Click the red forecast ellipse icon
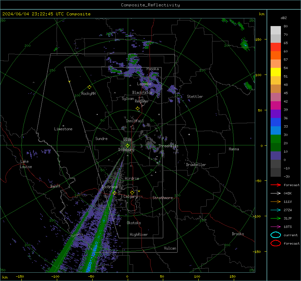301x281 pixels. 276,243
